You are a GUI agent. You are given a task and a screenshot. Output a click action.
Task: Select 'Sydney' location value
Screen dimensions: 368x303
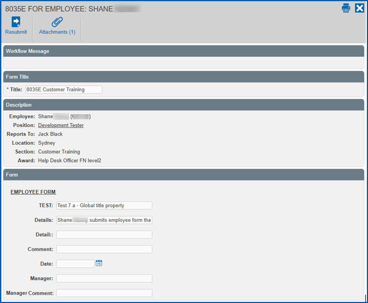pyautogui.click(x=47, y=143)
